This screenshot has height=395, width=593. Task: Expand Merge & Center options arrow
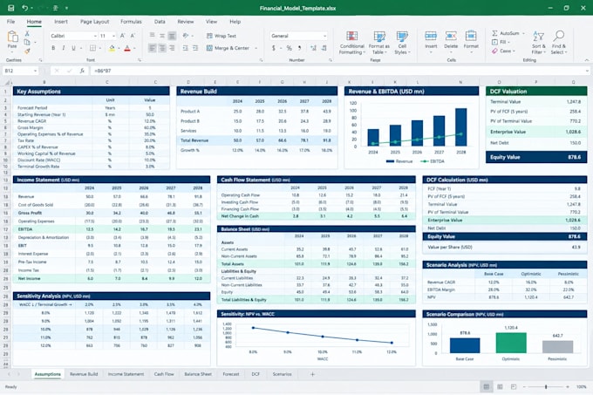pos(256,48)
